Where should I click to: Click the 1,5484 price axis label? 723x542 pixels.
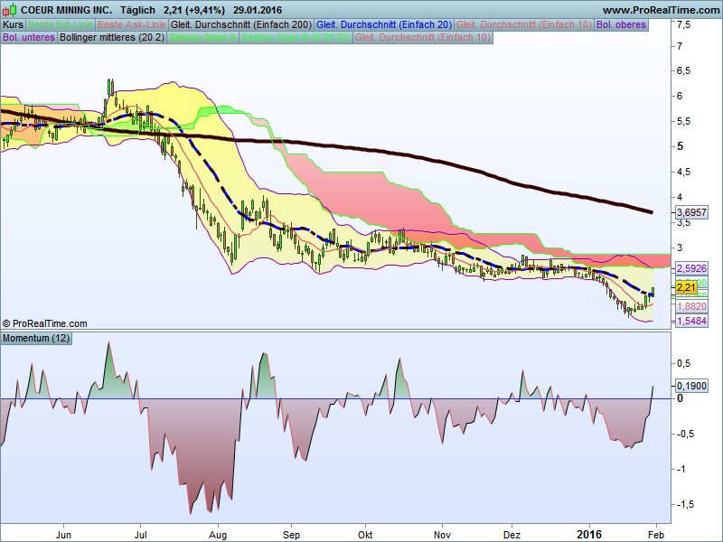pos(691,321)
